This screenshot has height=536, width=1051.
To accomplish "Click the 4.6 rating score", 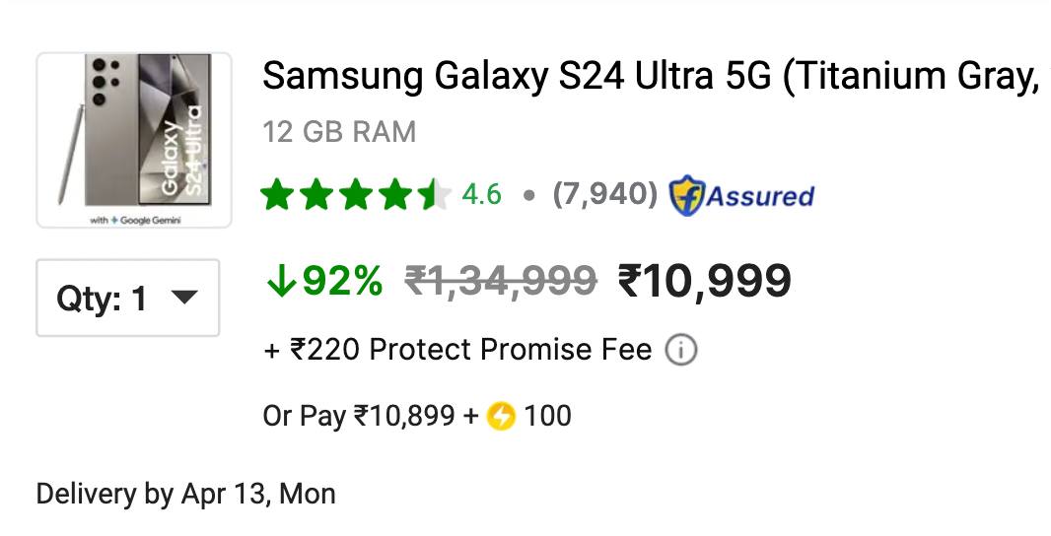I will click(481, 195).
